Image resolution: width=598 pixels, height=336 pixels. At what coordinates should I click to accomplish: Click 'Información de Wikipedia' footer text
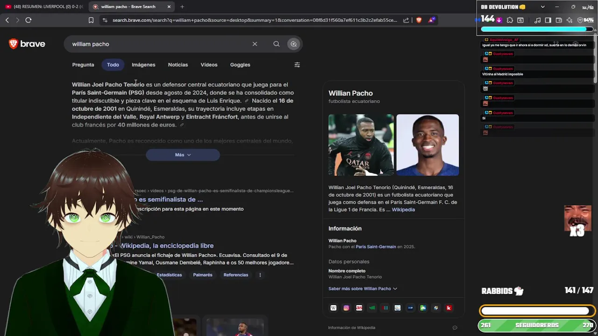(351, 328)
